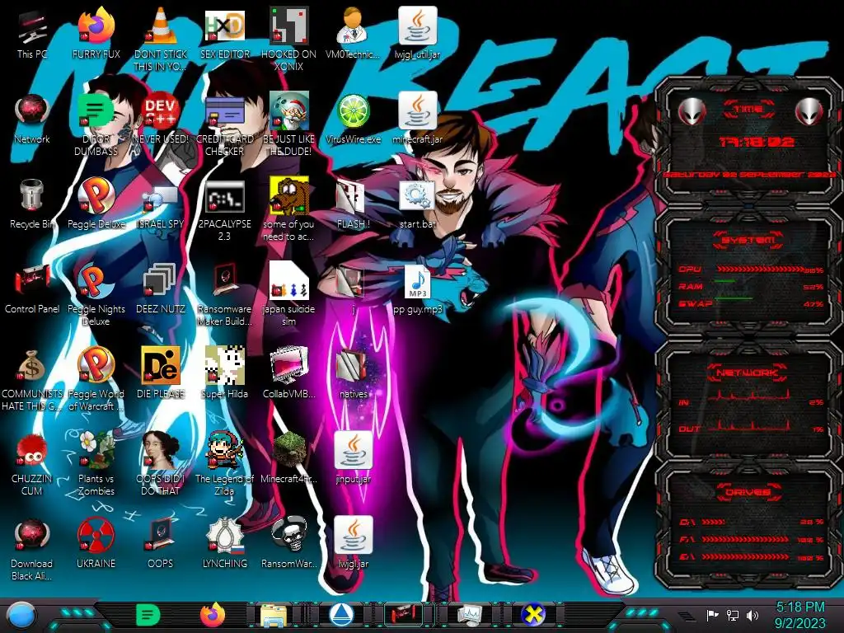This screenshot has height=633, width=844.
Task: Click the NETWORK widget header
Action: (x=748, y=372)
